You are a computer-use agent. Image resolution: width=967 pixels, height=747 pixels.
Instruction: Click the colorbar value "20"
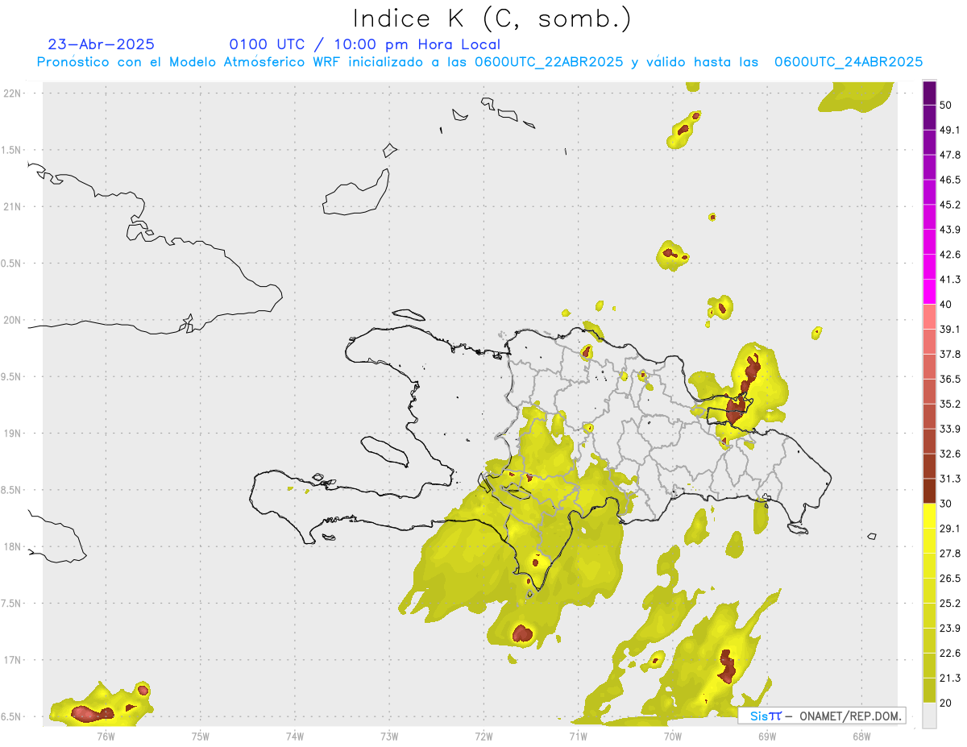point(945,703)
